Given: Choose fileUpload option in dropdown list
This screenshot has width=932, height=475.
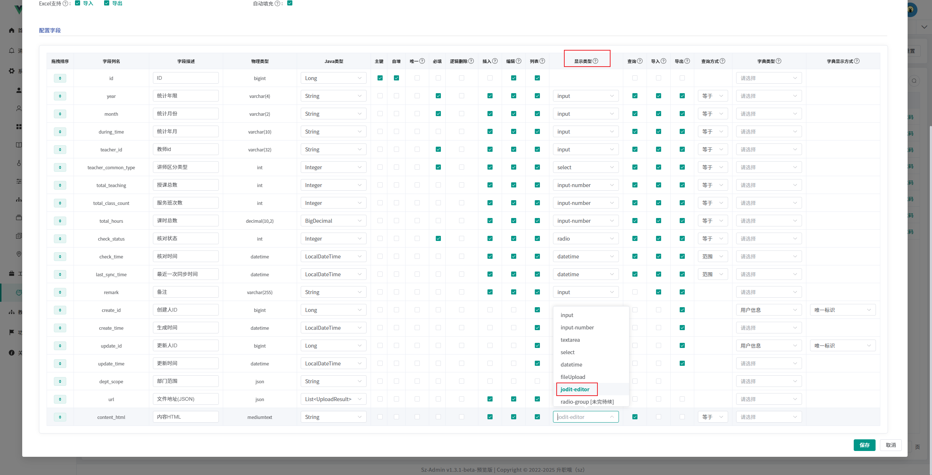Looking at the screenshot, I should click(573, 377).
